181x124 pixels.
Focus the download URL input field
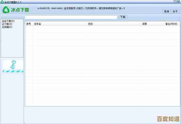71,17
